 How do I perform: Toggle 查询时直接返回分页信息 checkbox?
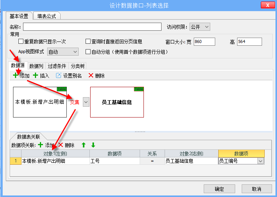pyautogui.click(x=88, y=41)
